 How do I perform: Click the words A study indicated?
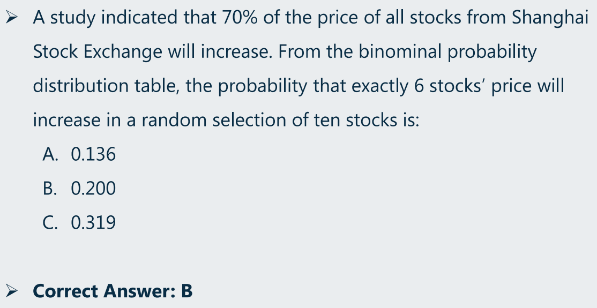[105, 18]
